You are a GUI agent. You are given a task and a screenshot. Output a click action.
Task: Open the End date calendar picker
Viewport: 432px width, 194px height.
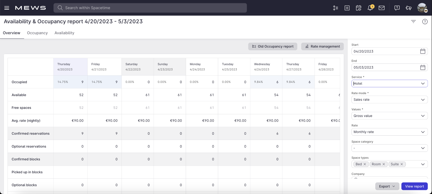[423, 68]
